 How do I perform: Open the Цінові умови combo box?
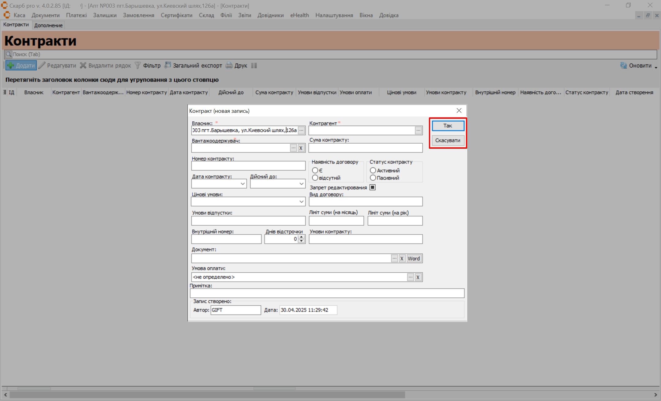tap(301, 201)
